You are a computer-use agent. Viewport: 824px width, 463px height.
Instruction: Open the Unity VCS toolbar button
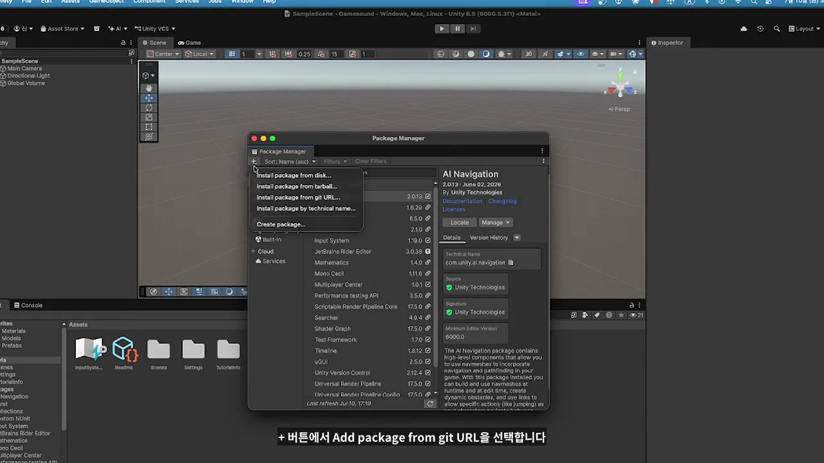pos(154,28)
